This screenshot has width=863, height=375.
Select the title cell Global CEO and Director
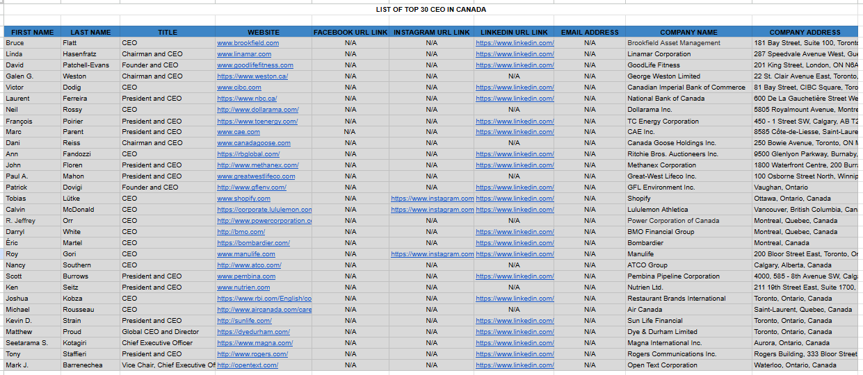(168, 332)
